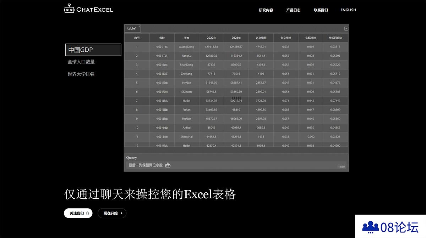
Task: Click the ChatExcel brand name text
Action: (95, 10)
